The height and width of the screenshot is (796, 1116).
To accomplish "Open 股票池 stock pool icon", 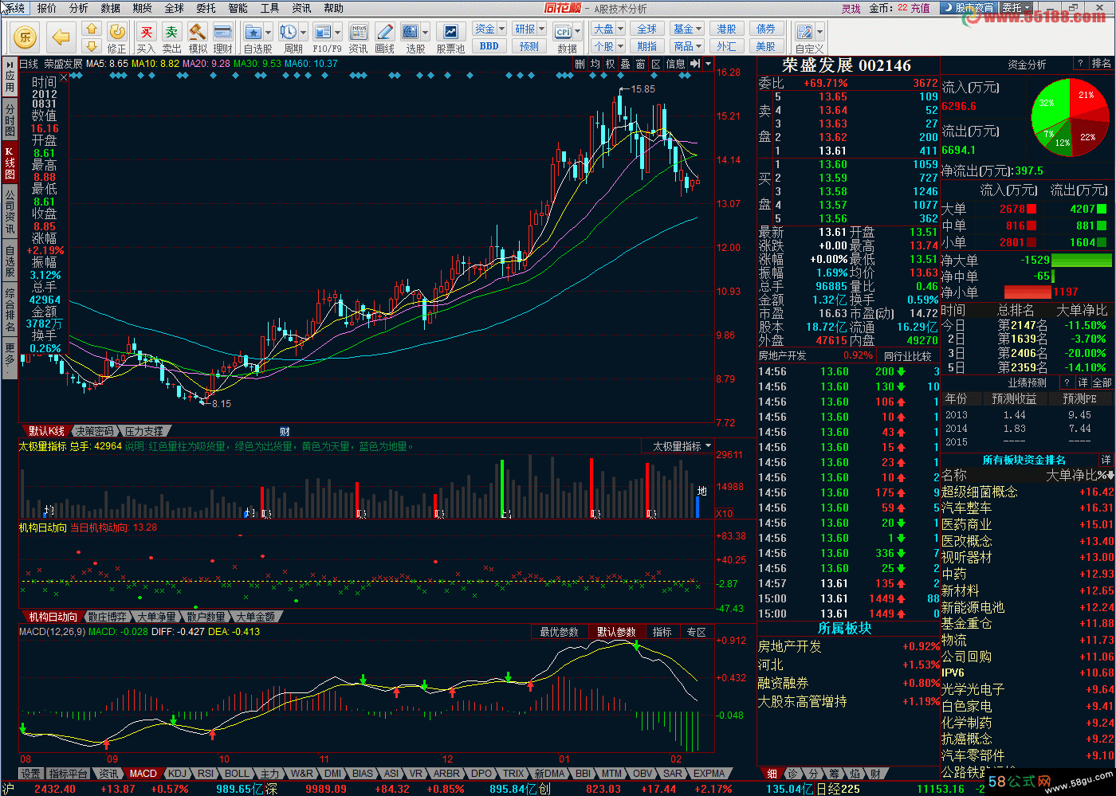I will (x=450, y=32).
